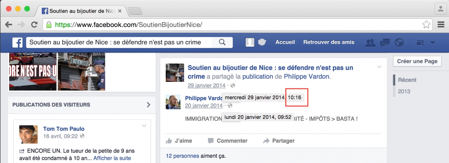Open Tom Tom Paulo post options arrow
The image size is (449, 163).
[144, 126]
